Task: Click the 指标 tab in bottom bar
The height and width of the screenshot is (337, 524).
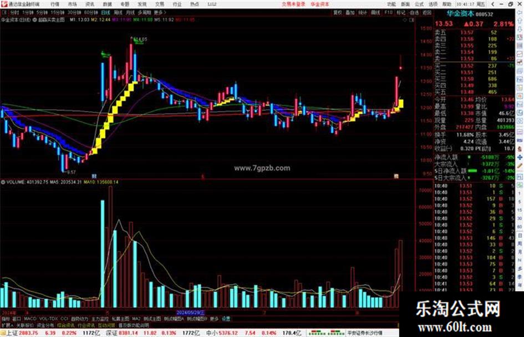Action: (6, 319)
